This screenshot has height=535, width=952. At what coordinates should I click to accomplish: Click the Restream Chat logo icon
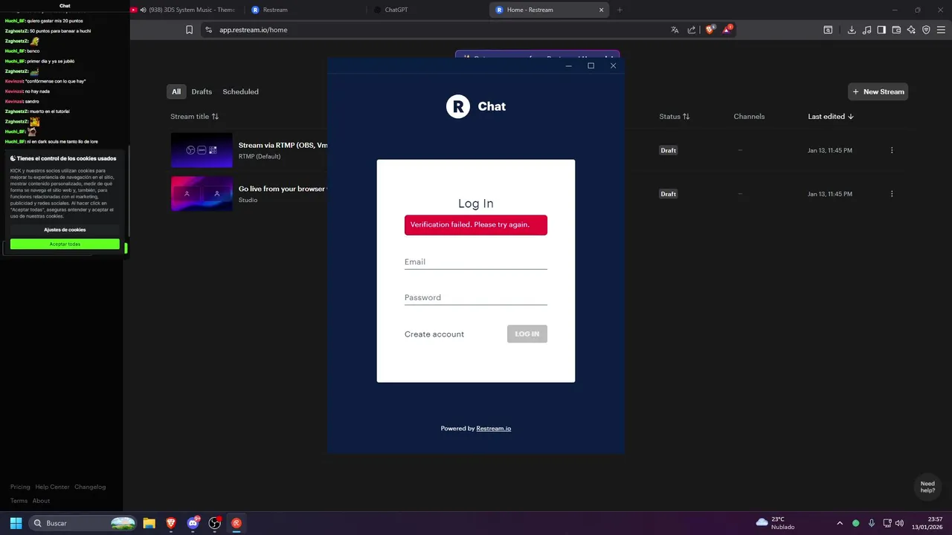[x=458, y=106]
